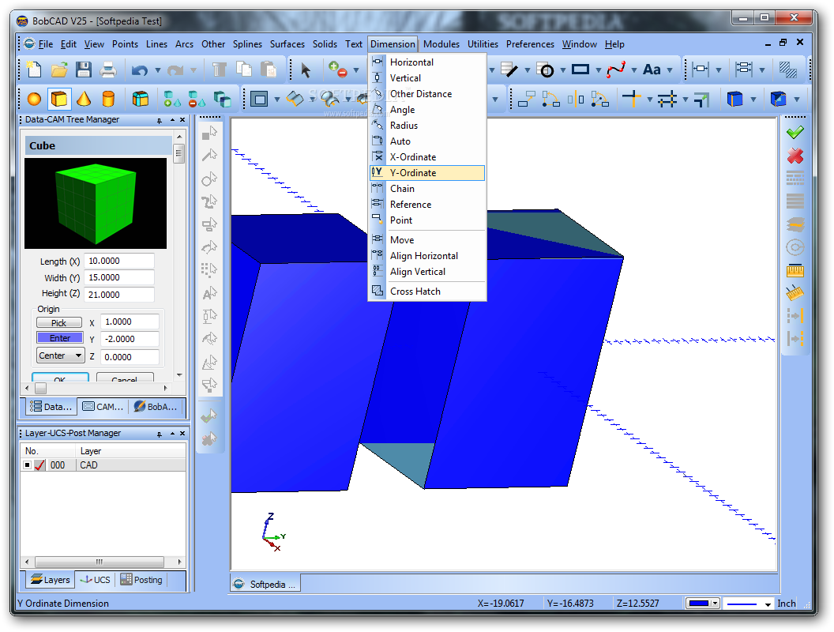Viewport: 834px width, 632px height.
Task: Click the New file icon
Action: tap(35, 70)
